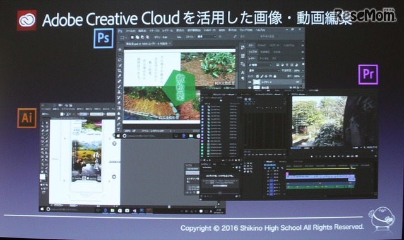The width and height of the screenshot is (404, 240).
Task: Open the フィルター(T) menu in Photoshop
Action: tap(210, 30)
